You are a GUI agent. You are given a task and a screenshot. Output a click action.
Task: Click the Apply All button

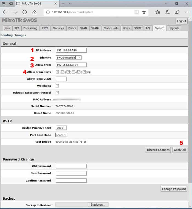(180, 150)
